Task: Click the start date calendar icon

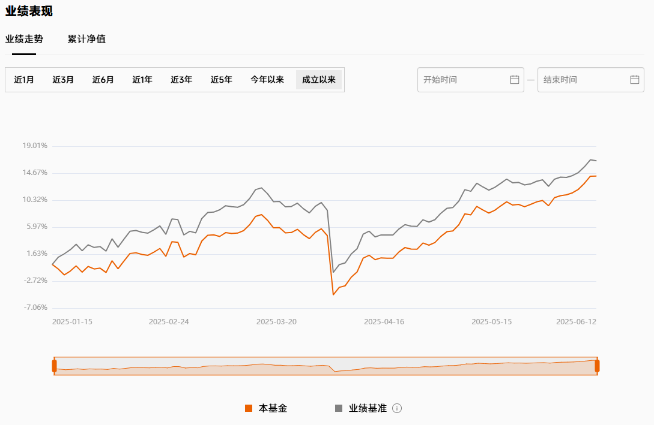Action: point(515,80)
